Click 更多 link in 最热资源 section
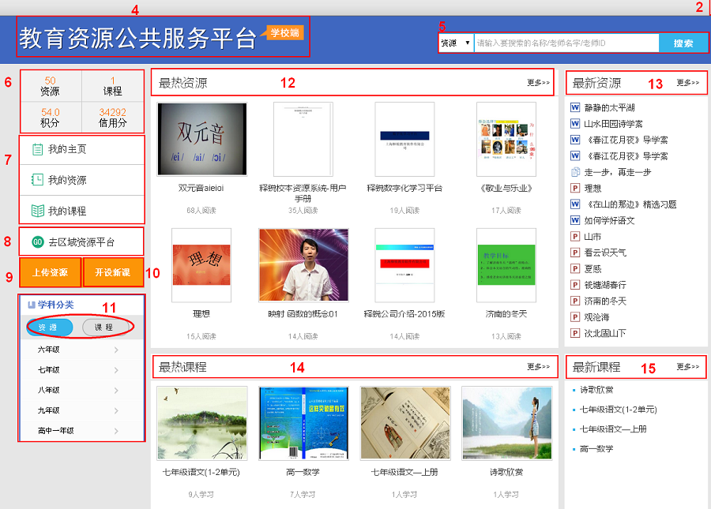This screenshot has width=711, height=509. [x=539, y=82]
